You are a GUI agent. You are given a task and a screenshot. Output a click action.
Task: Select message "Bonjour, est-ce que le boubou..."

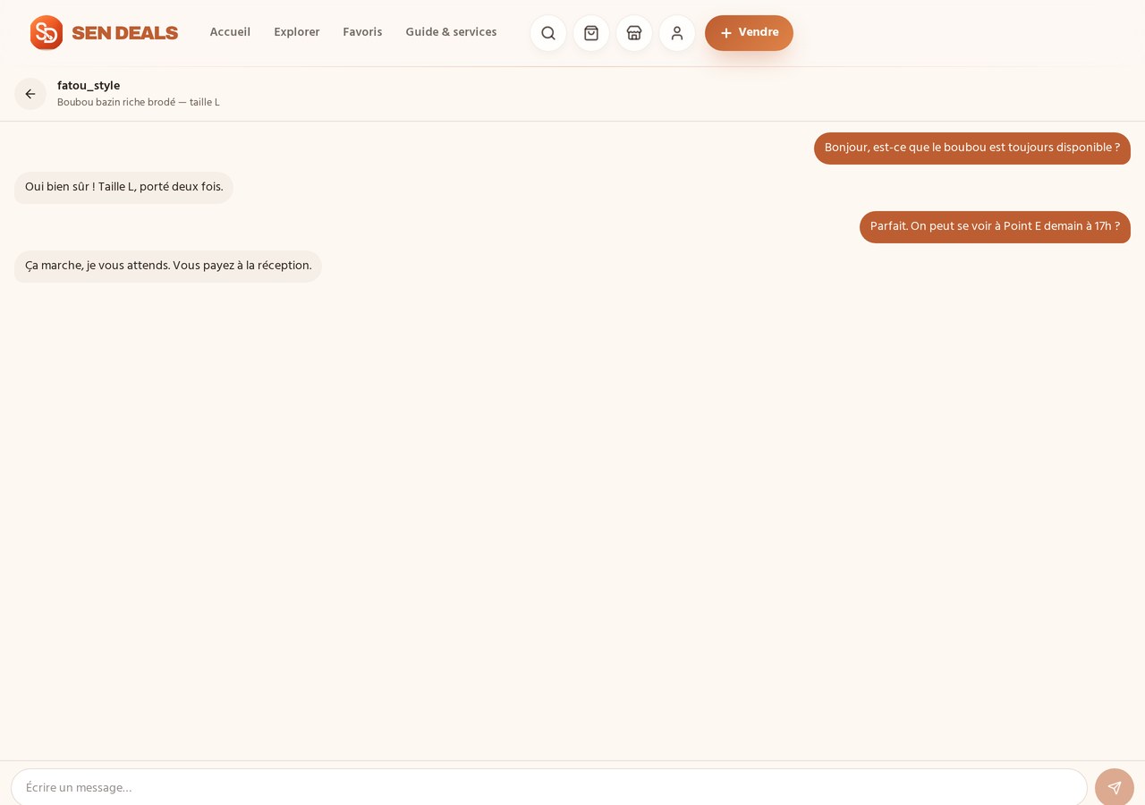pyautogui.click(x=972, y=148)
